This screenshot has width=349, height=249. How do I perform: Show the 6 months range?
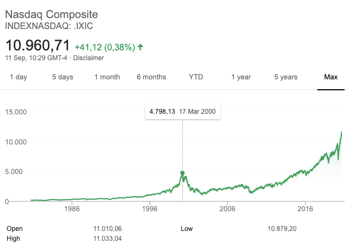pyautogui.click(x=151, y=77)
